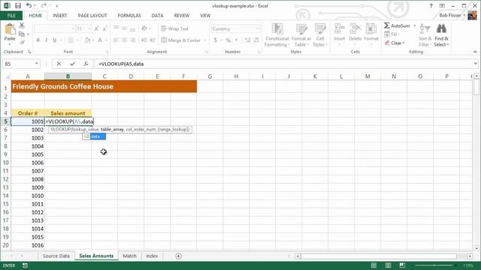
Task: Select the data autocomplete suggestion
Action: pos(94,136)
